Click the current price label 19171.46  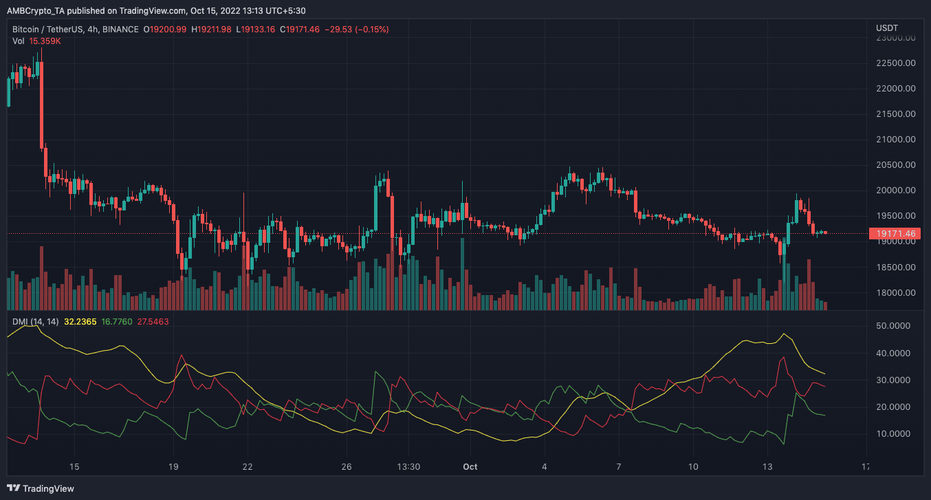[895, 234]
